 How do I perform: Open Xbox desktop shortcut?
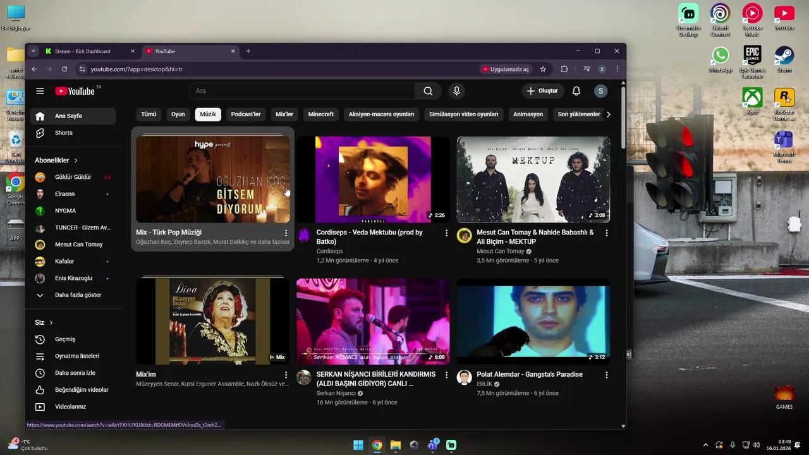[752, 101]
